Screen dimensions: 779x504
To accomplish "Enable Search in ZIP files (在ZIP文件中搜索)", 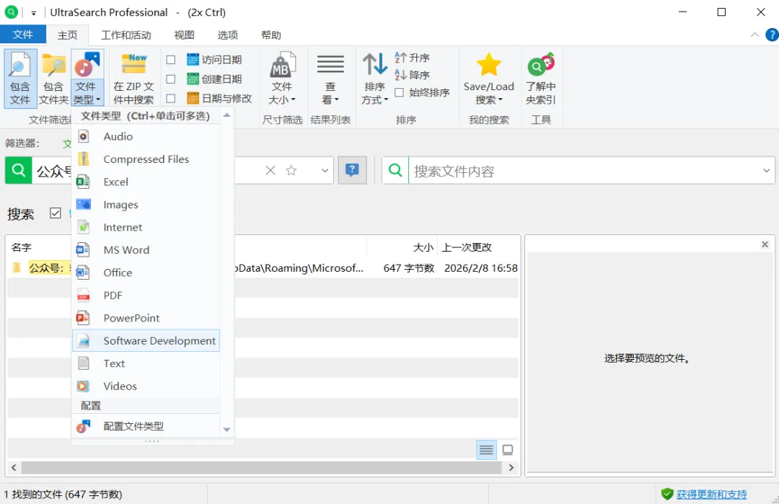I will tap(133, 79).
